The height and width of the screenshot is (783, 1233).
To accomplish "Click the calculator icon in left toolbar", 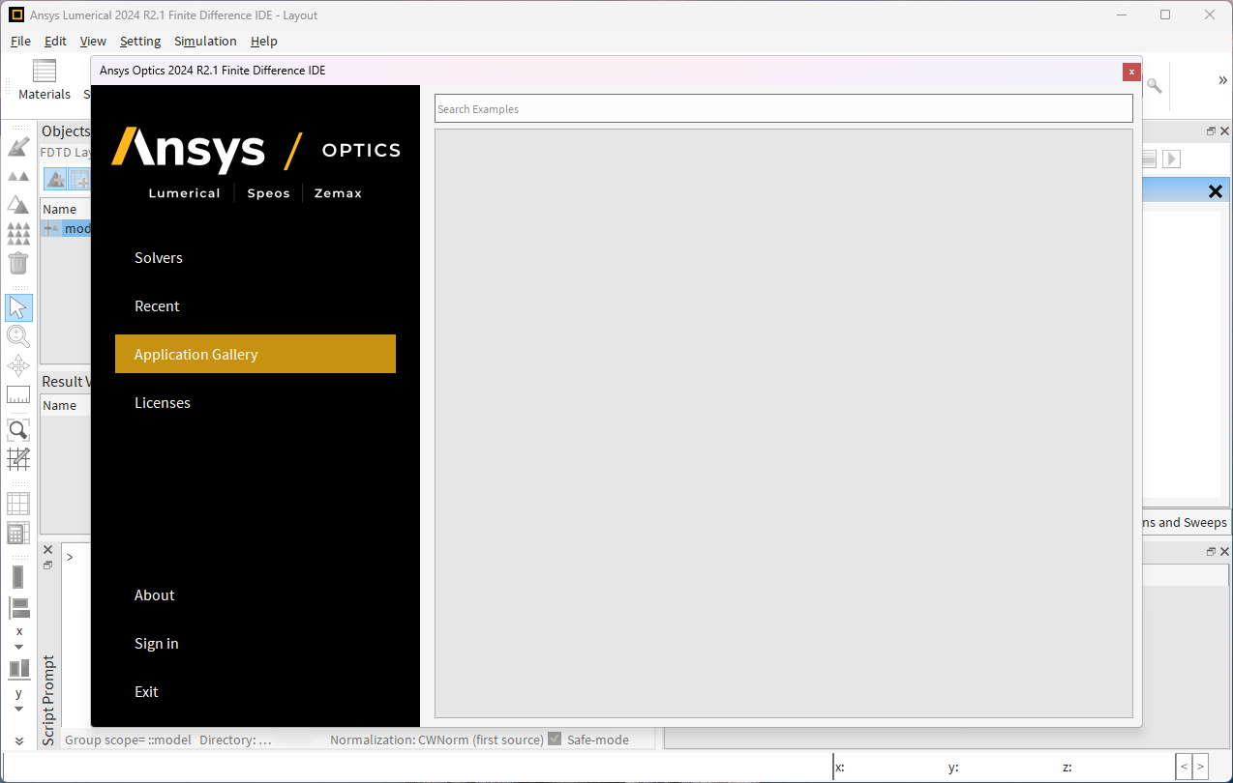I will click(18, 533).
